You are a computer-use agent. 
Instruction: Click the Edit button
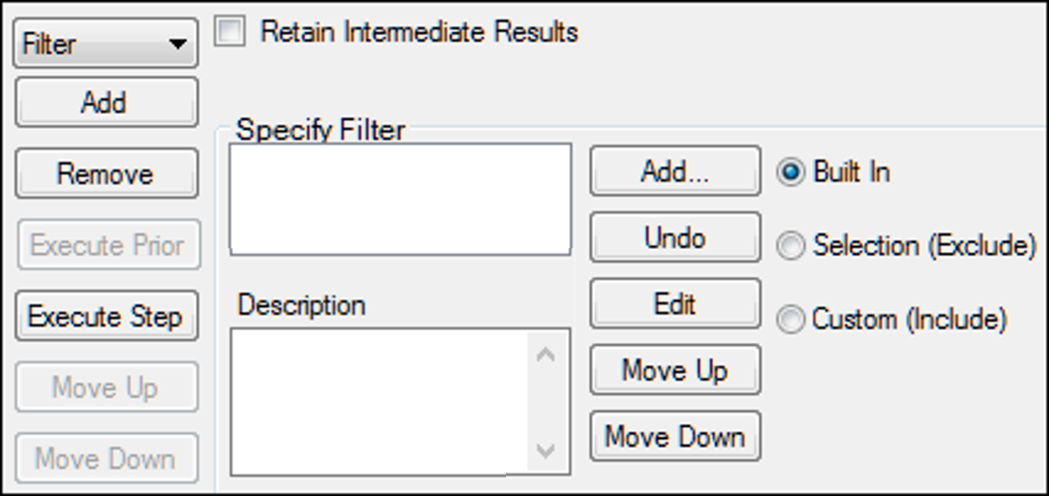(674, 303)
